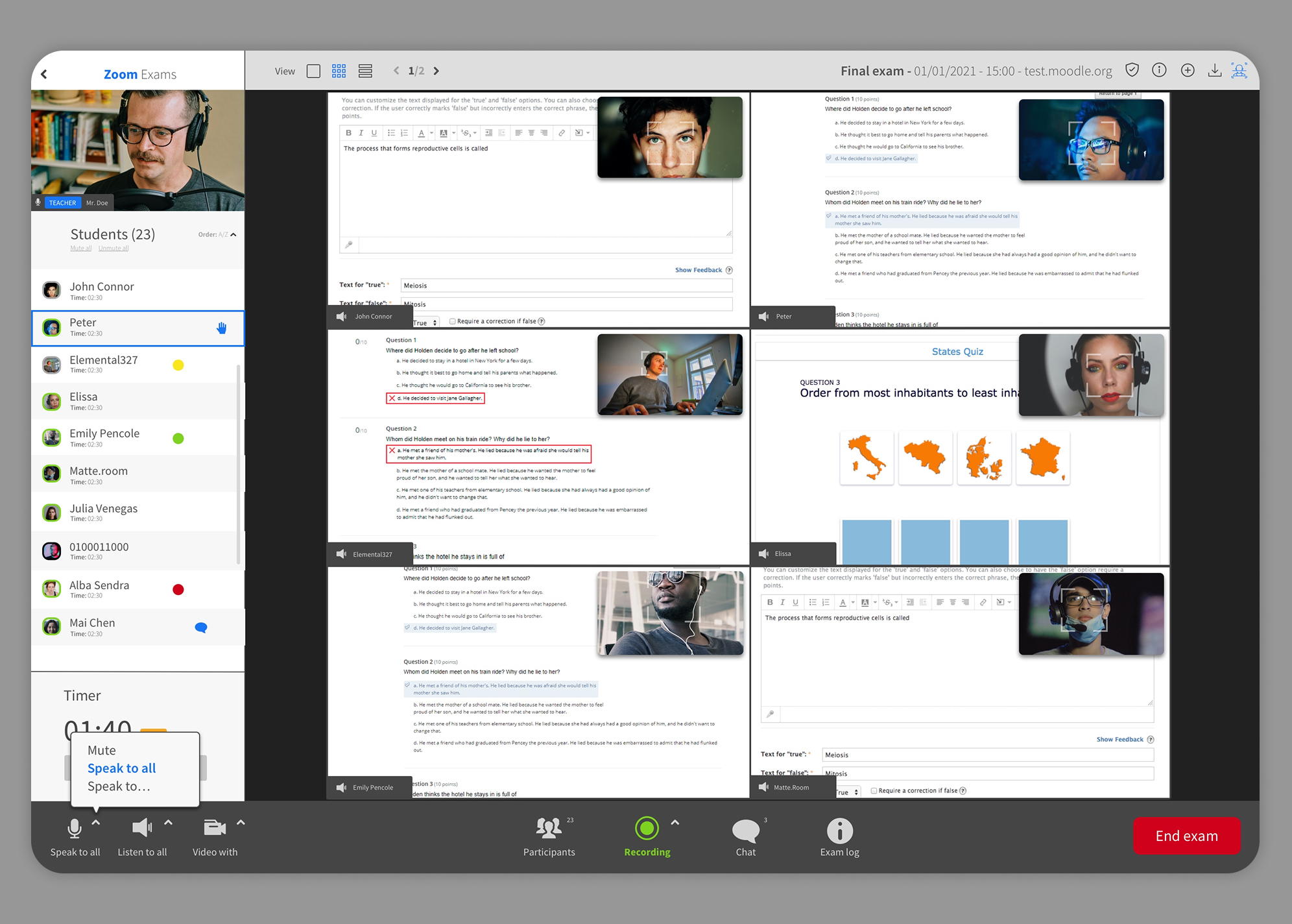Click Alba Sendra's red status dot
This screenshot has width=1292, height=924.
coord(178,590)
